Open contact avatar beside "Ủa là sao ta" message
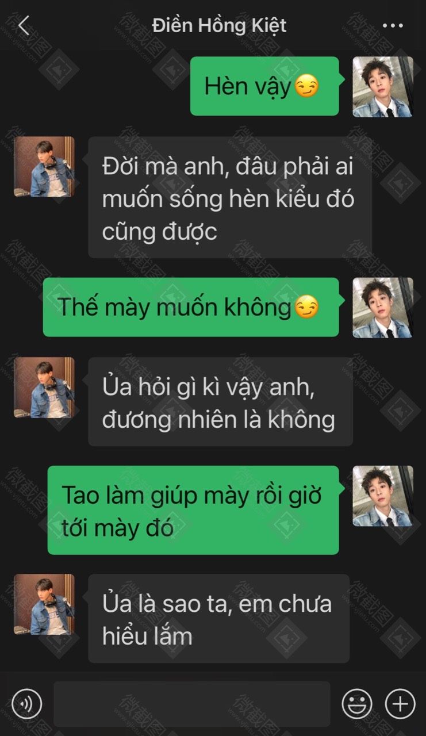This screenshot has height=736, width=426. click(44, 604)
